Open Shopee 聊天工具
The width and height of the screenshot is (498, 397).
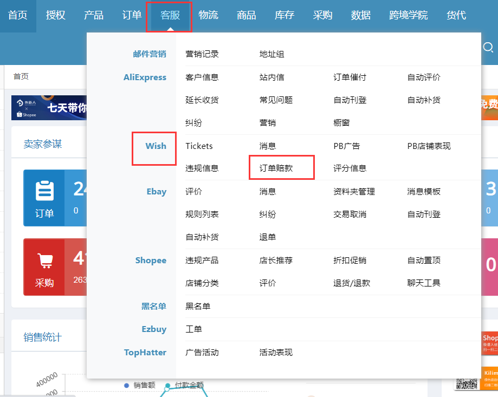click(424, 283)
